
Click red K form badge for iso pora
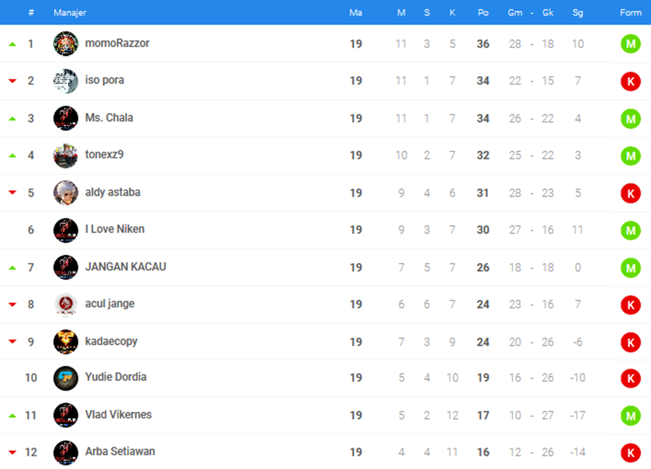[x=630, y=81]
